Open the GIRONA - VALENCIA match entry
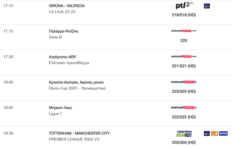 (x=67, y=6)
